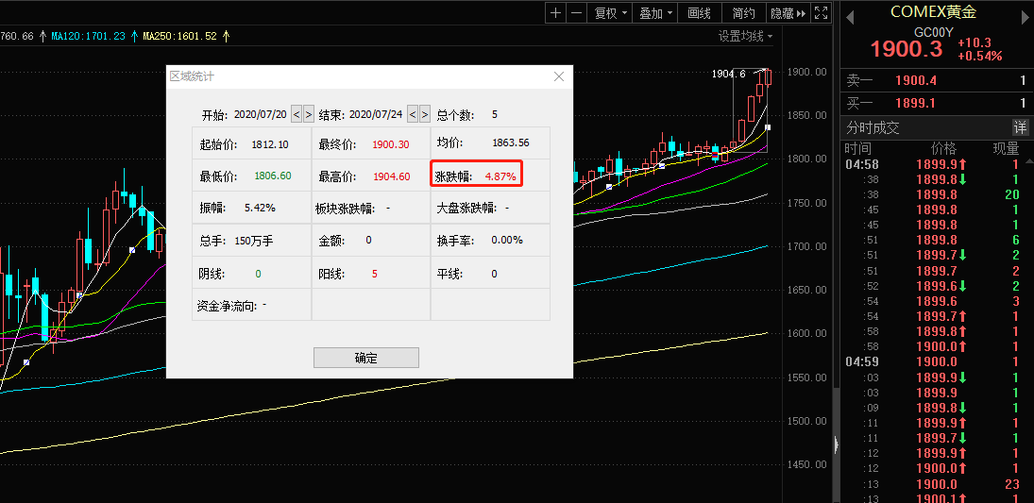Click the COMEX黄金 title

(x=933, y=11)
